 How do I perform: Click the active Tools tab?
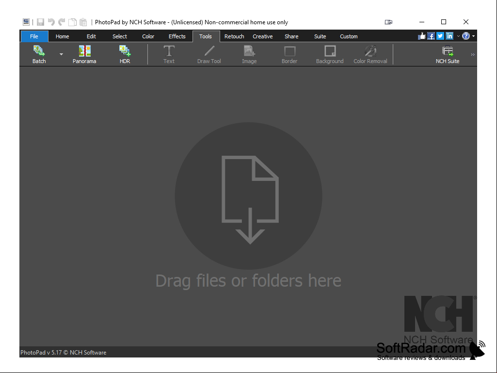pos(206,36)
